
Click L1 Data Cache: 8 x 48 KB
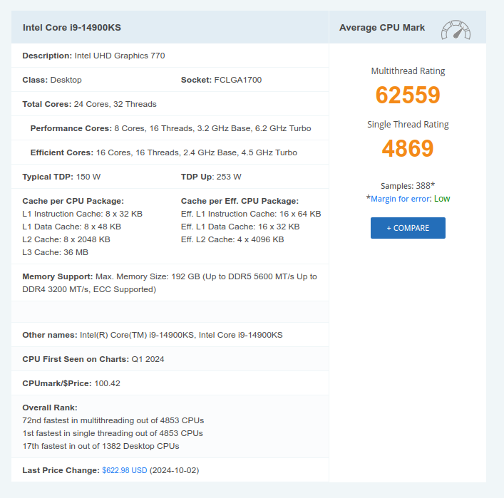point(72,227)
